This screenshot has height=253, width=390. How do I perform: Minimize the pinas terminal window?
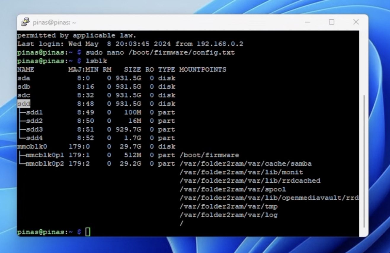[307, 22]
